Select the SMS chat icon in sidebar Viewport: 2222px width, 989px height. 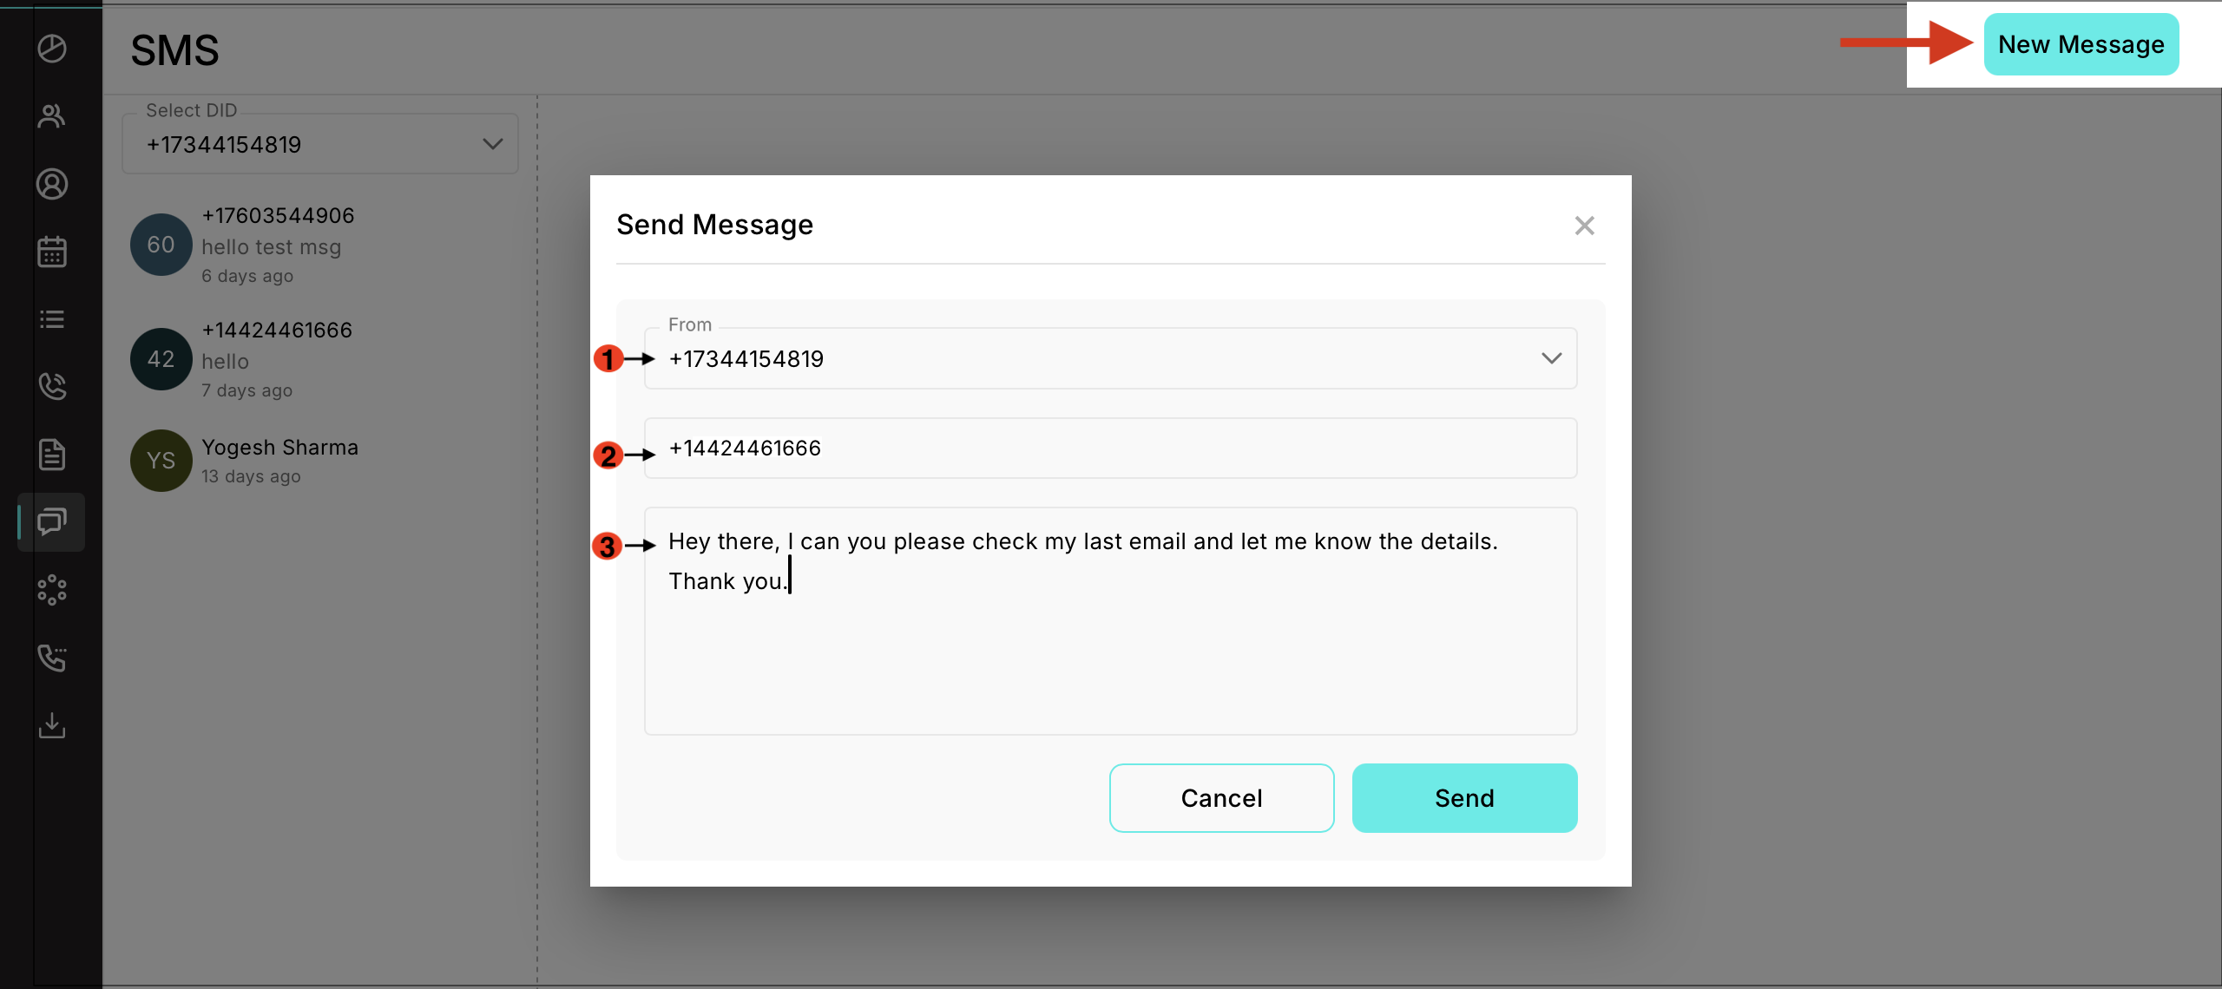[52, 521]
